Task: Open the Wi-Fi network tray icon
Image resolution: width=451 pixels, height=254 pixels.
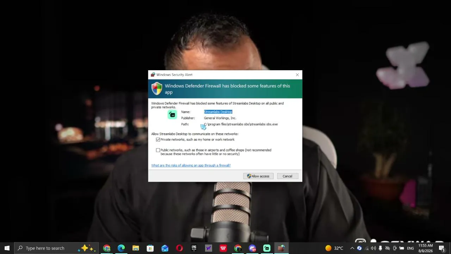Action: coord(366,248)
